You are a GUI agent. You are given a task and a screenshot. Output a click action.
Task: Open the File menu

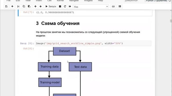[8, 1]
